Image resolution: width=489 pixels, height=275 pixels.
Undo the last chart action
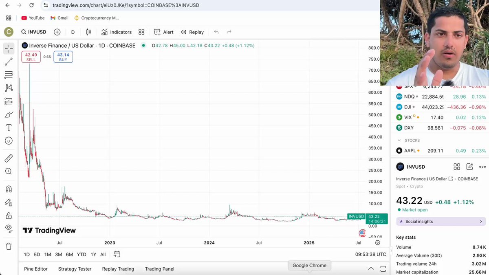(x=216, y=32)
